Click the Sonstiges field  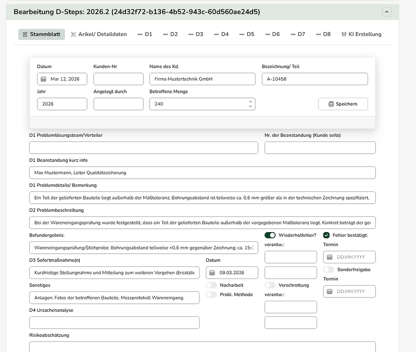(x=114, y=298)
